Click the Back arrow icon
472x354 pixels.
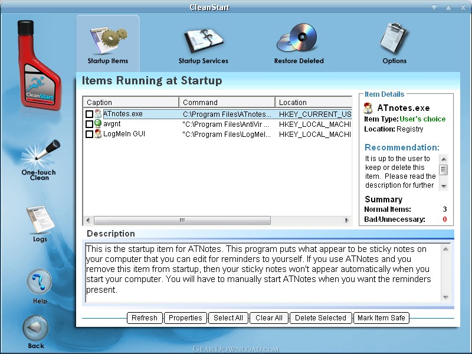coord(36,328)
